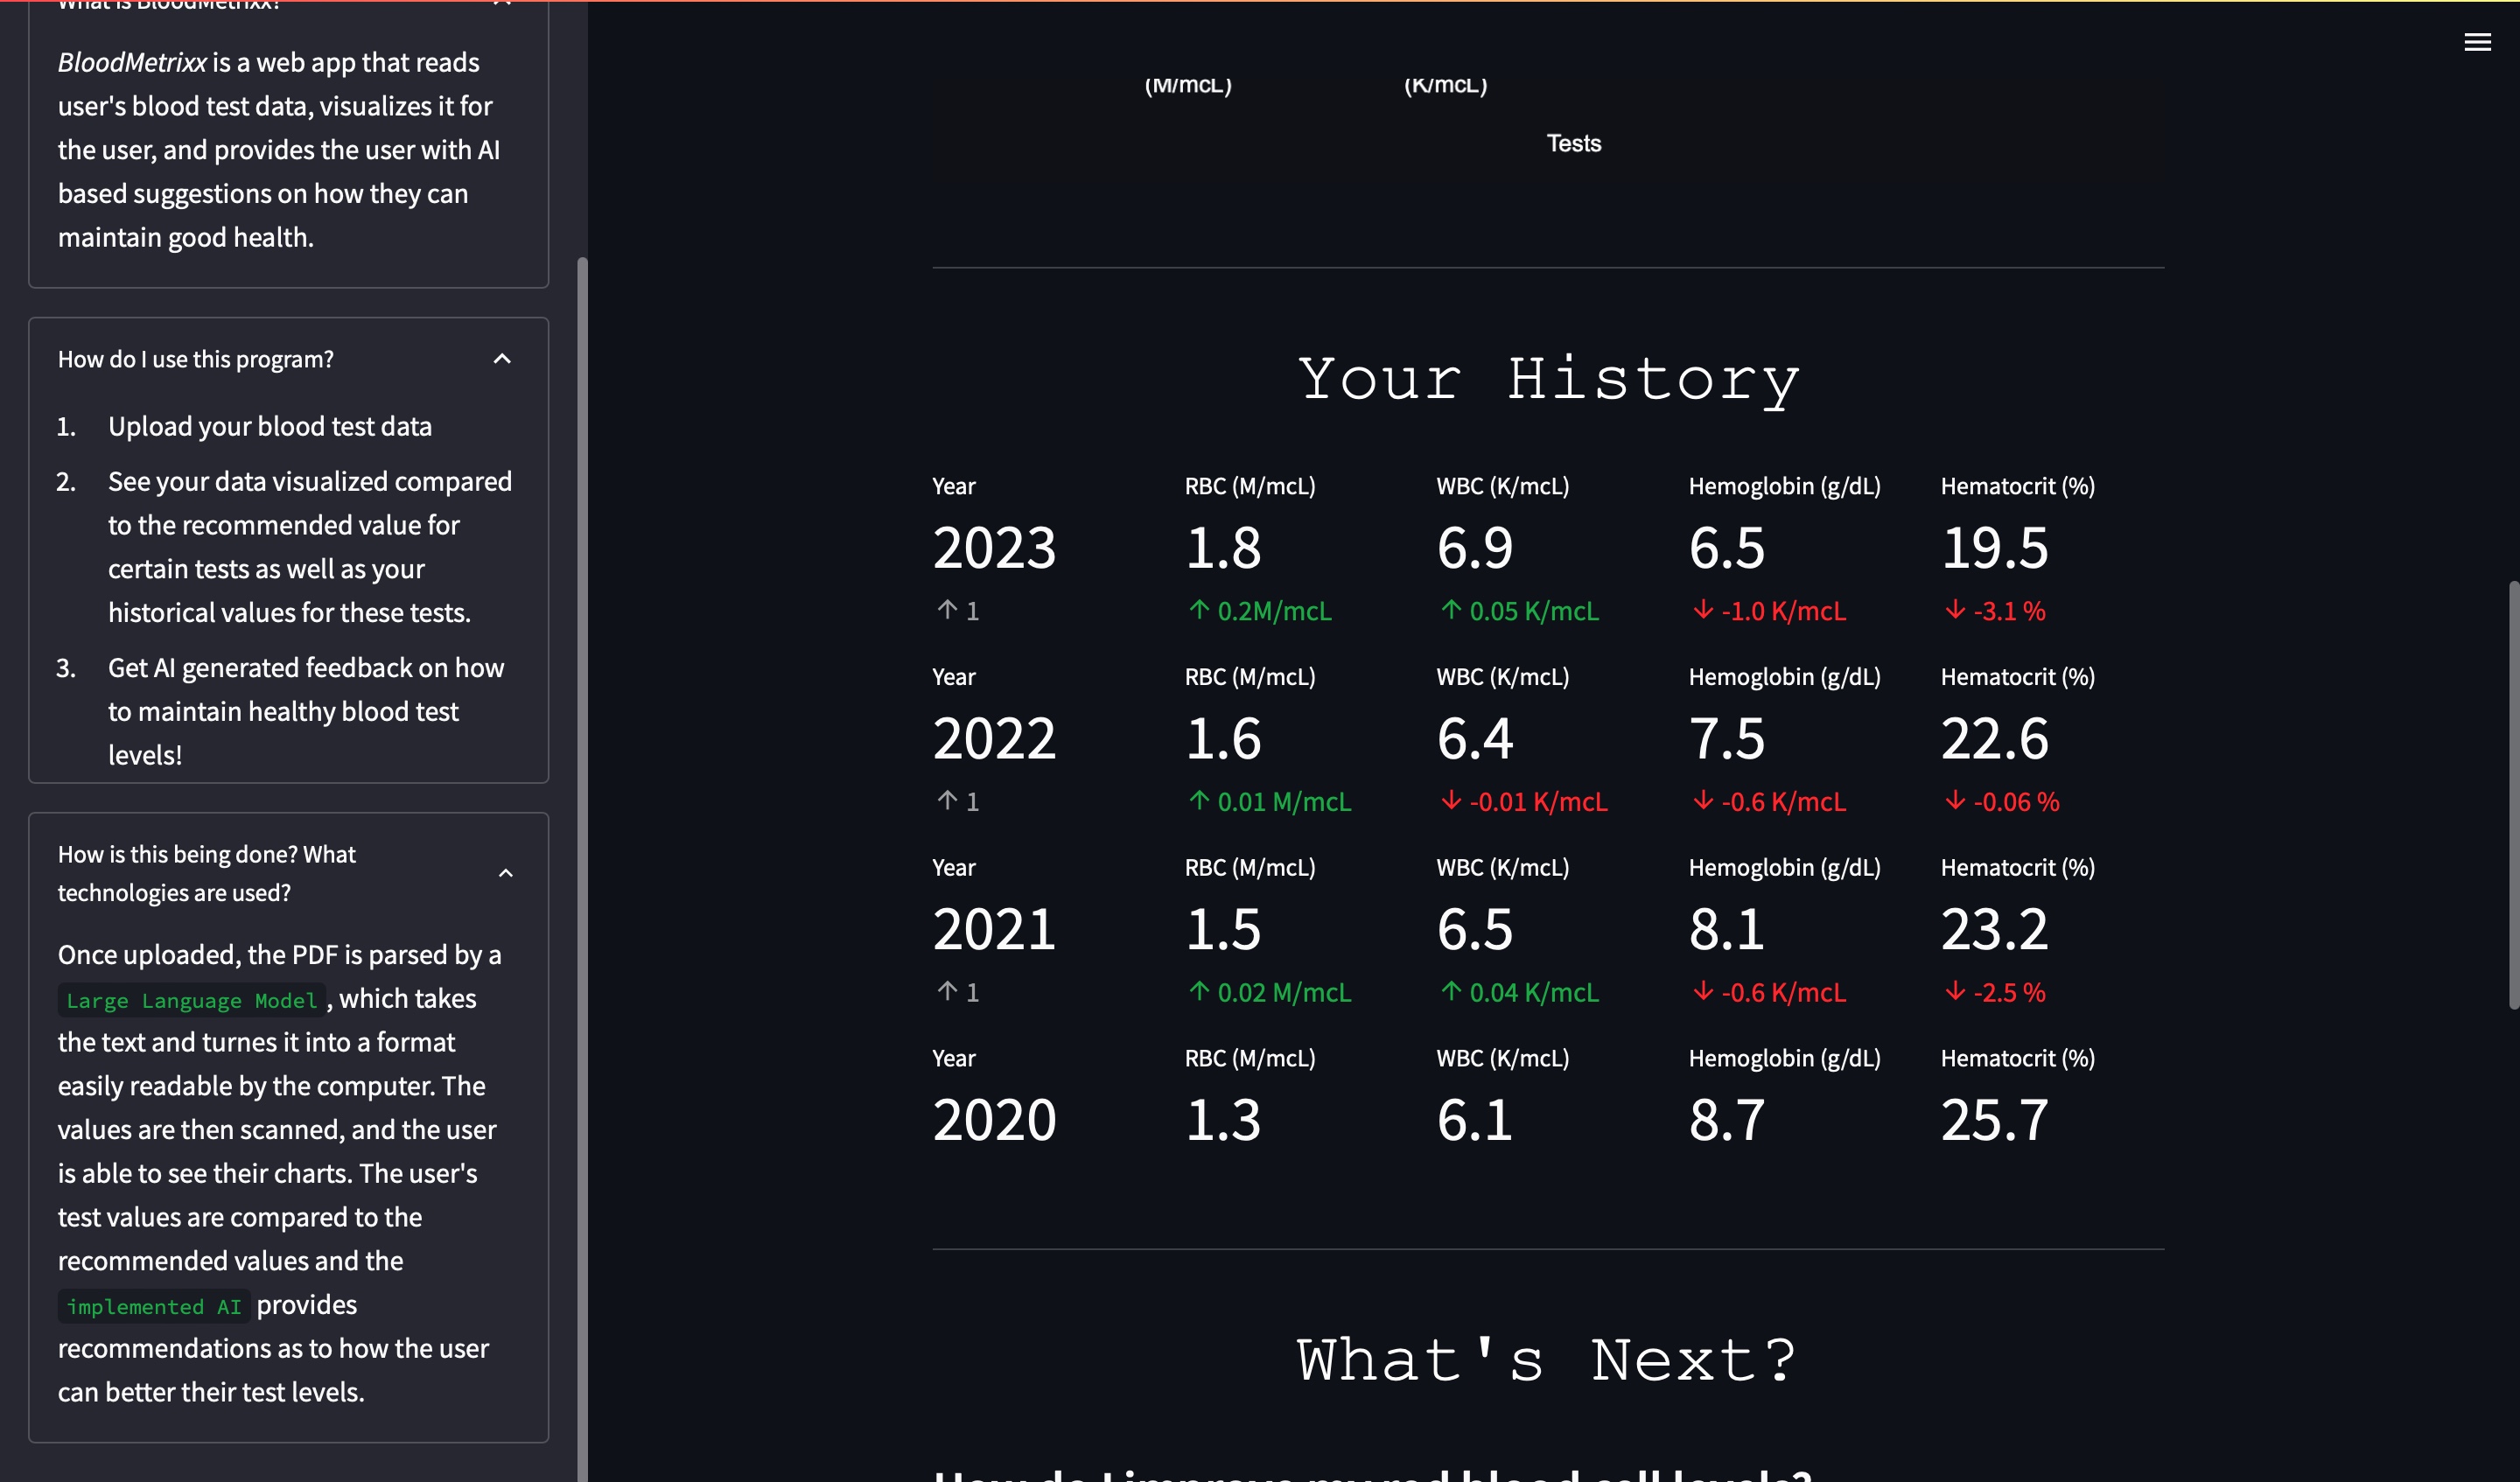Click the "implemented AI" code label
Viewport: 2520px width, 1482px height.
tap(153, 1306)
